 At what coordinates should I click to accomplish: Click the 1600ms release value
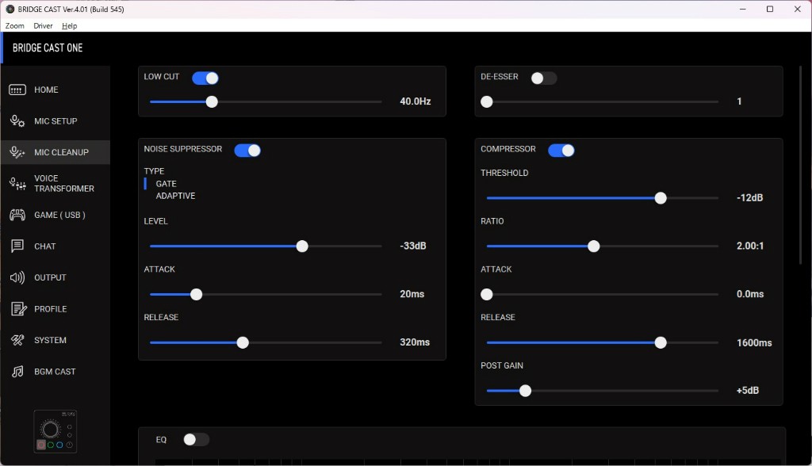tap(754, 343)
